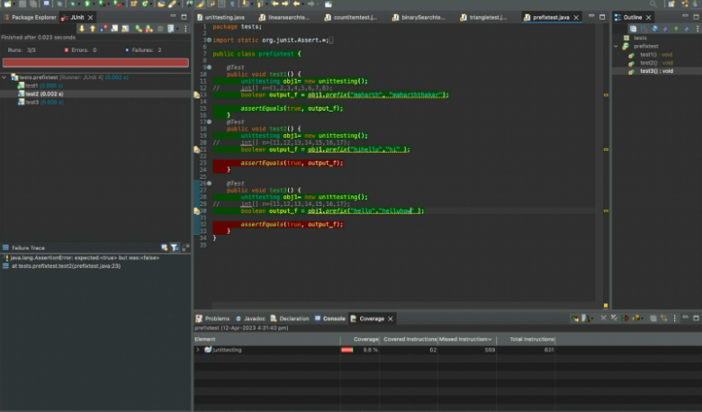Open JUnit view kebab menu
The image size is (702, 412).
[x=184, y=29]
